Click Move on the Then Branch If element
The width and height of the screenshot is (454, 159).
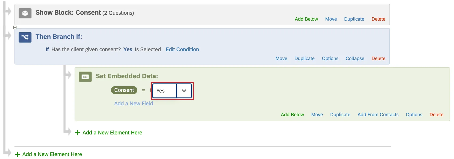pos(281,58)
